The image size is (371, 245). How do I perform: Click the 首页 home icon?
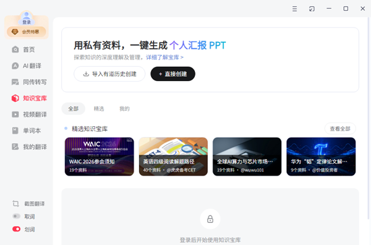pyautogui.click(x=16, y=49)
